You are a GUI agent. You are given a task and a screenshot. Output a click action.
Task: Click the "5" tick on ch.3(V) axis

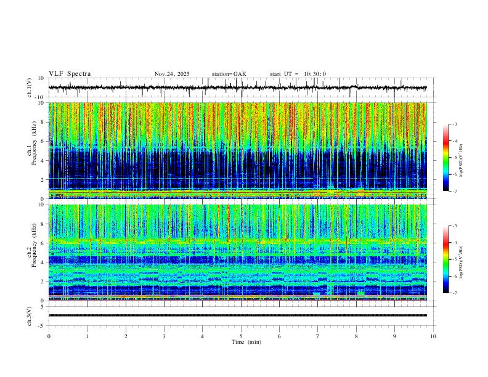[43, 307]
